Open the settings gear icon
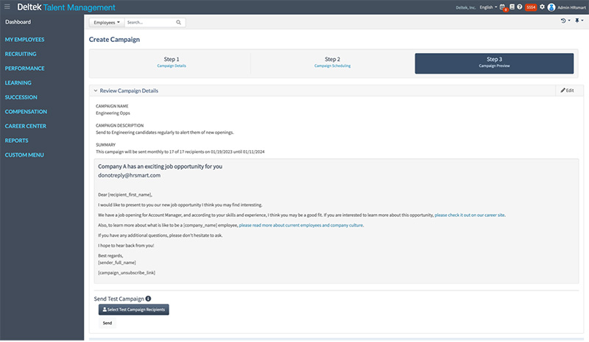 click(542, 7)
